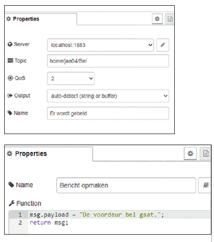Open the description document icon in MQTT panel
214x242 pixels.
pos(170,19)
